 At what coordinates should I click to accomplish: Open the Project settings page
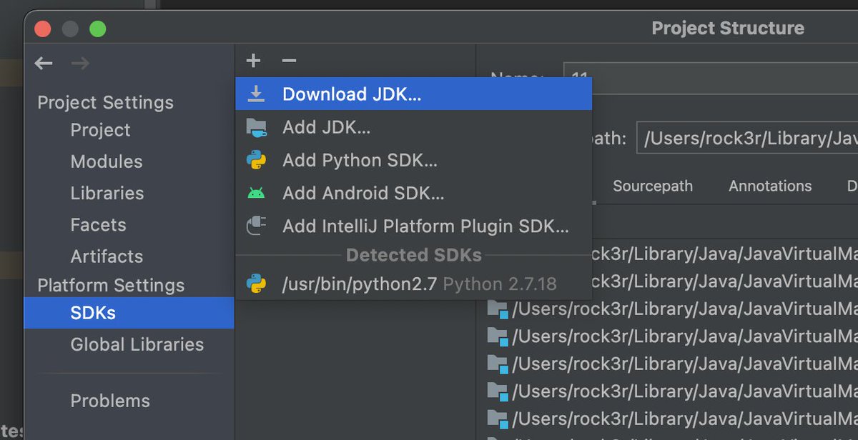coord(100,130)
